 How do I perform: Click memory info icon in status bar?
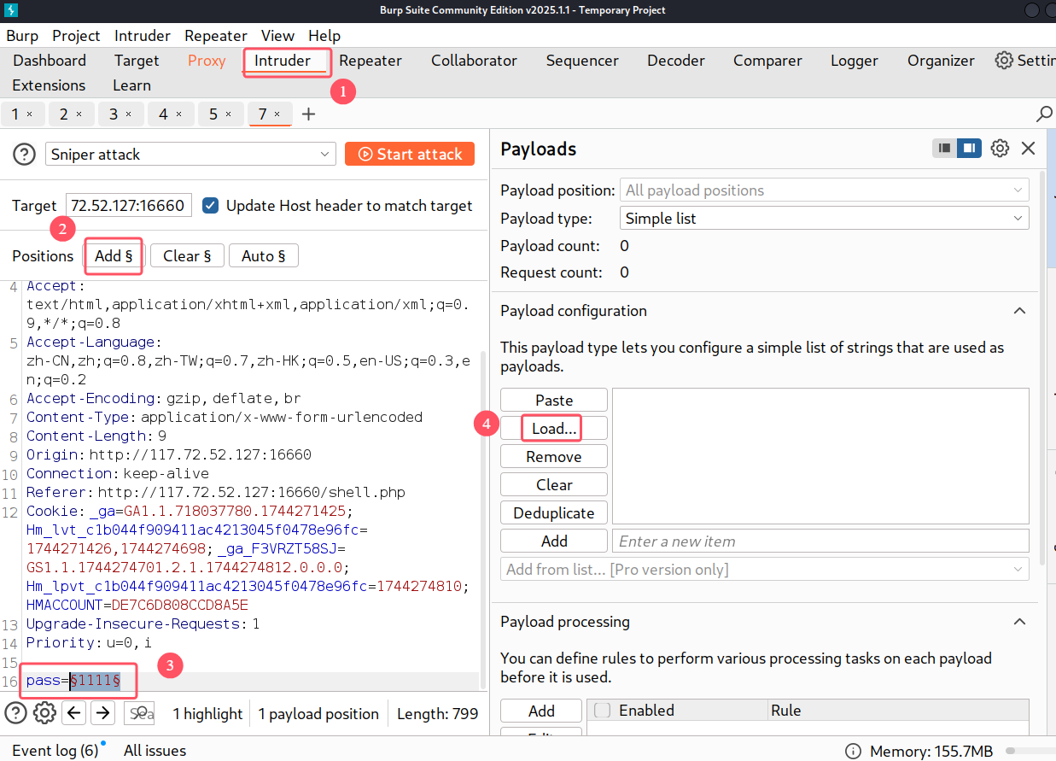[853, 752]
